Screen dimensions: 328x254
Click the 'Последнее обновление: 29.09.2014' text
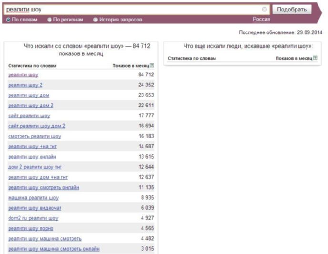pyautogui.click(x=280, y=32)
